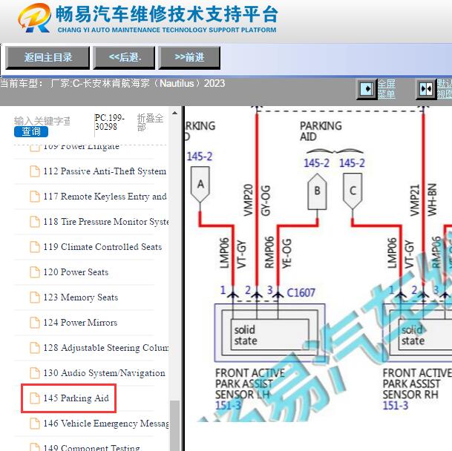Viewport: 452px width, 451px height.
Task: Open 119 Climate Controlled Seats entry
Action: 102,247
